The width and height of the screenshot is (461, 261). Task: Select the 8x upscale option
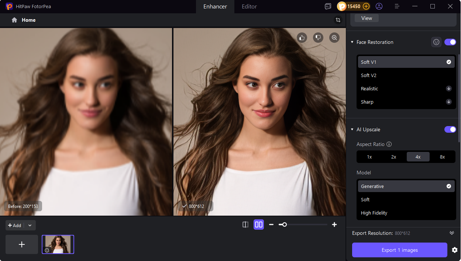pyautogui.click(x=443, y=157)
